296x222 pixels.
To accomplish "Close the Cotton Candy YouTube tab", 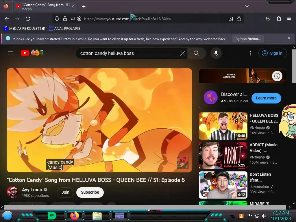I will point(73,7).
